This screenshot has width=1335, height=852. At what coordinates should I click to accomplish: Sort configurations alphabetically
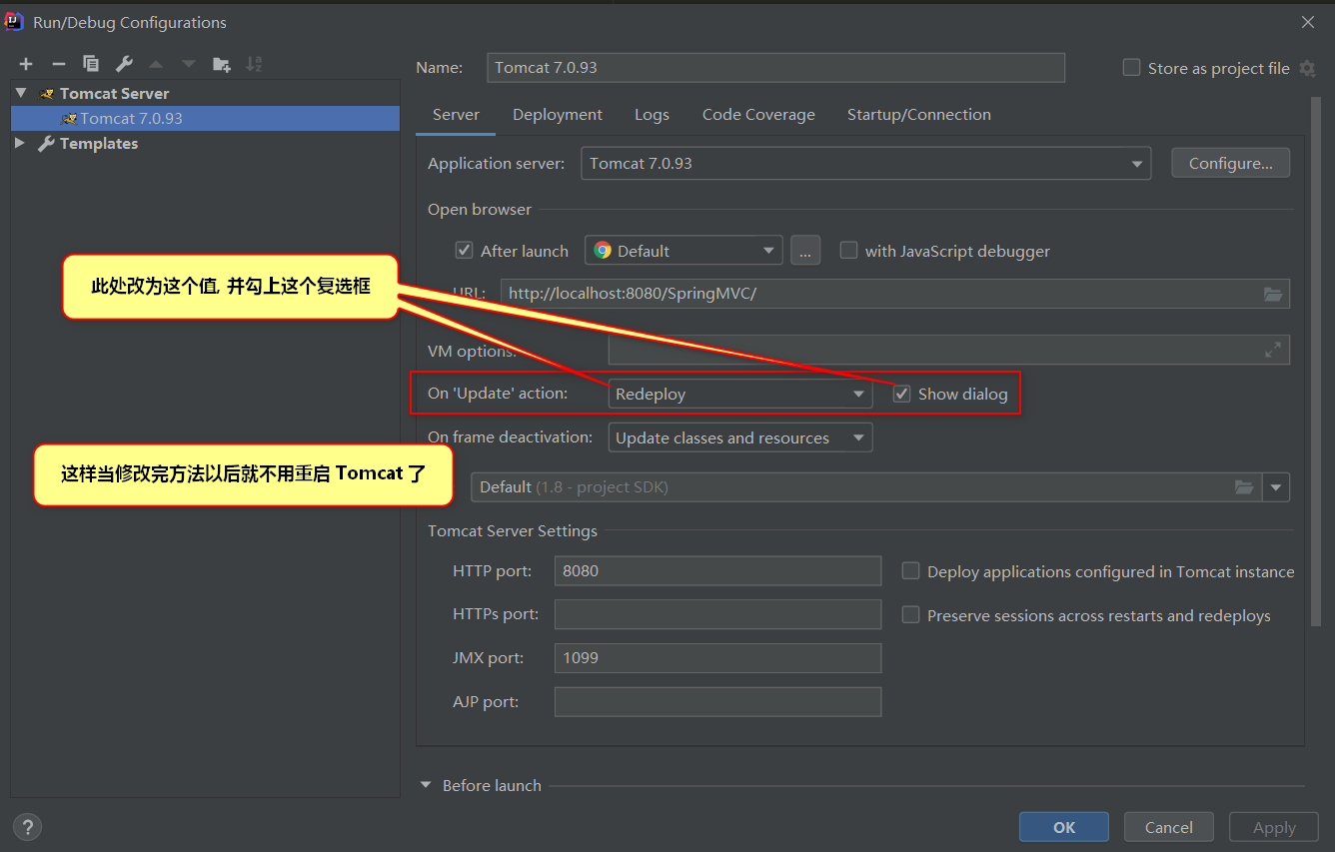(x=254, y=64)
